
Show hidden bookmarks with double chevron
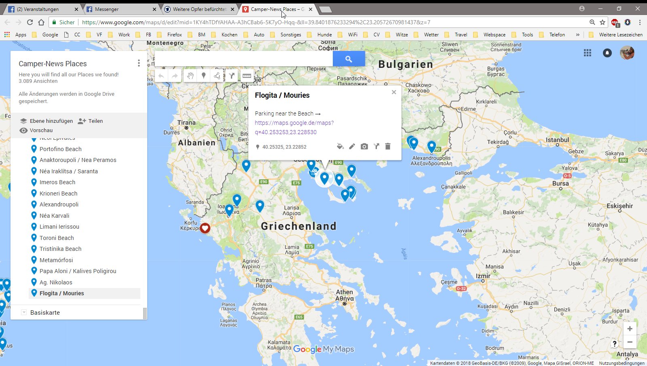[578, 35]
